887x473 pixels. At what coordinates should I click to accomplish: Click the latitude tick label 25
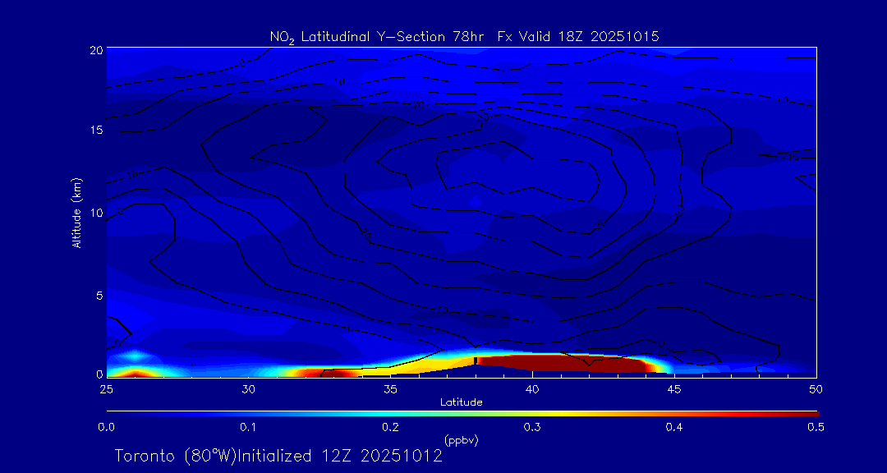click(x=106, y=388)
